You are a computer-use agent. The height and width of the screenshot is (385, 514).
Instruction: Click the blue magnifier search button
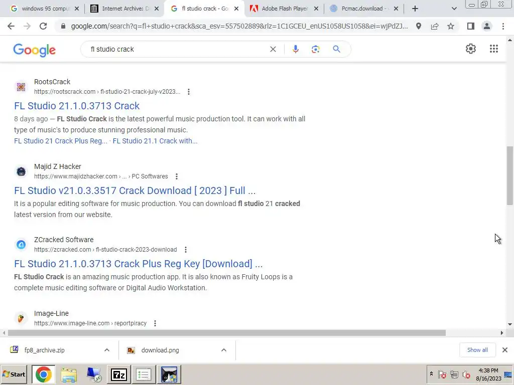336,49
